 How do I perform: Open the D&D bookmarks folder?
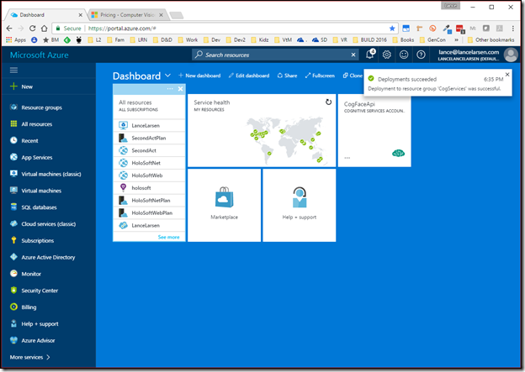tap(162, 39)
